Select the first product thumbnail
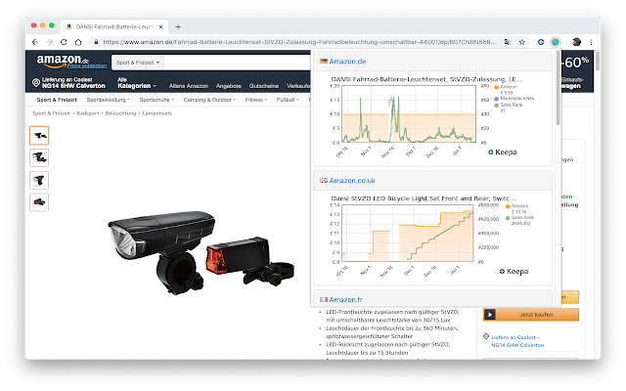Screen dimensions: 626x391 [39, 135]
